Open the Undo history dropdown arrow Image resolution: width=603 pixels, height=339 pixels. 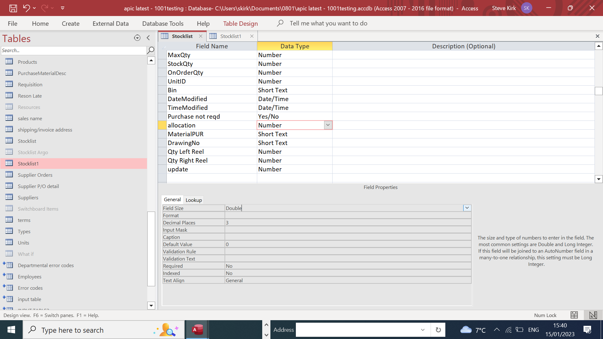click(x=34, y=8)
